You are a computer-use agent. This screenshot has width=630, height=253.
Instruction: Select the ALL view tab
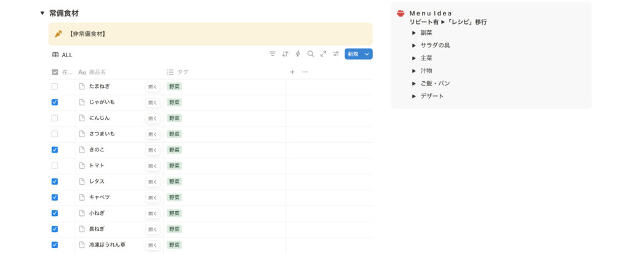[62, 55]
